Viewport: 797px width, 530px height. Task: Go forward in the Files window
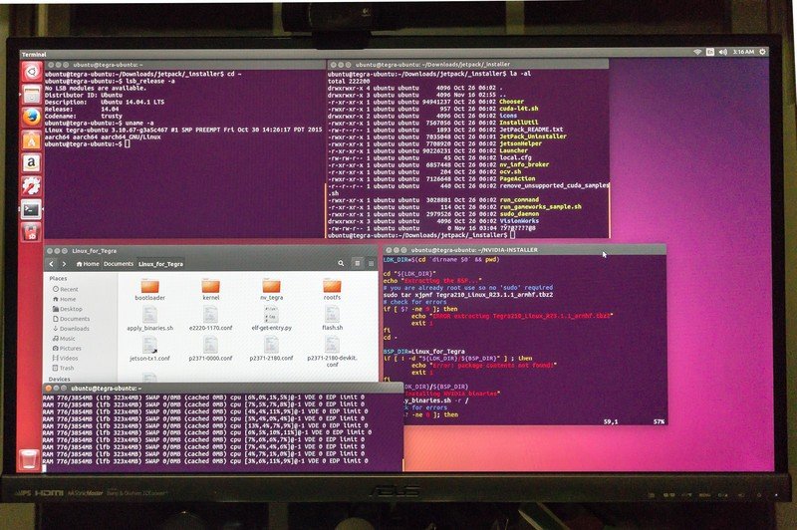[64, 264]
